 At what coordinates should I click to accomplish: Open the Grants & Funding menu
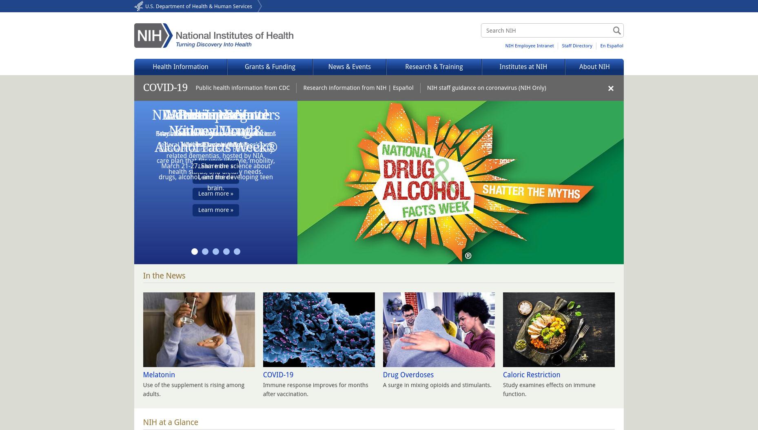pyautogui.click(x=270, y=67)
